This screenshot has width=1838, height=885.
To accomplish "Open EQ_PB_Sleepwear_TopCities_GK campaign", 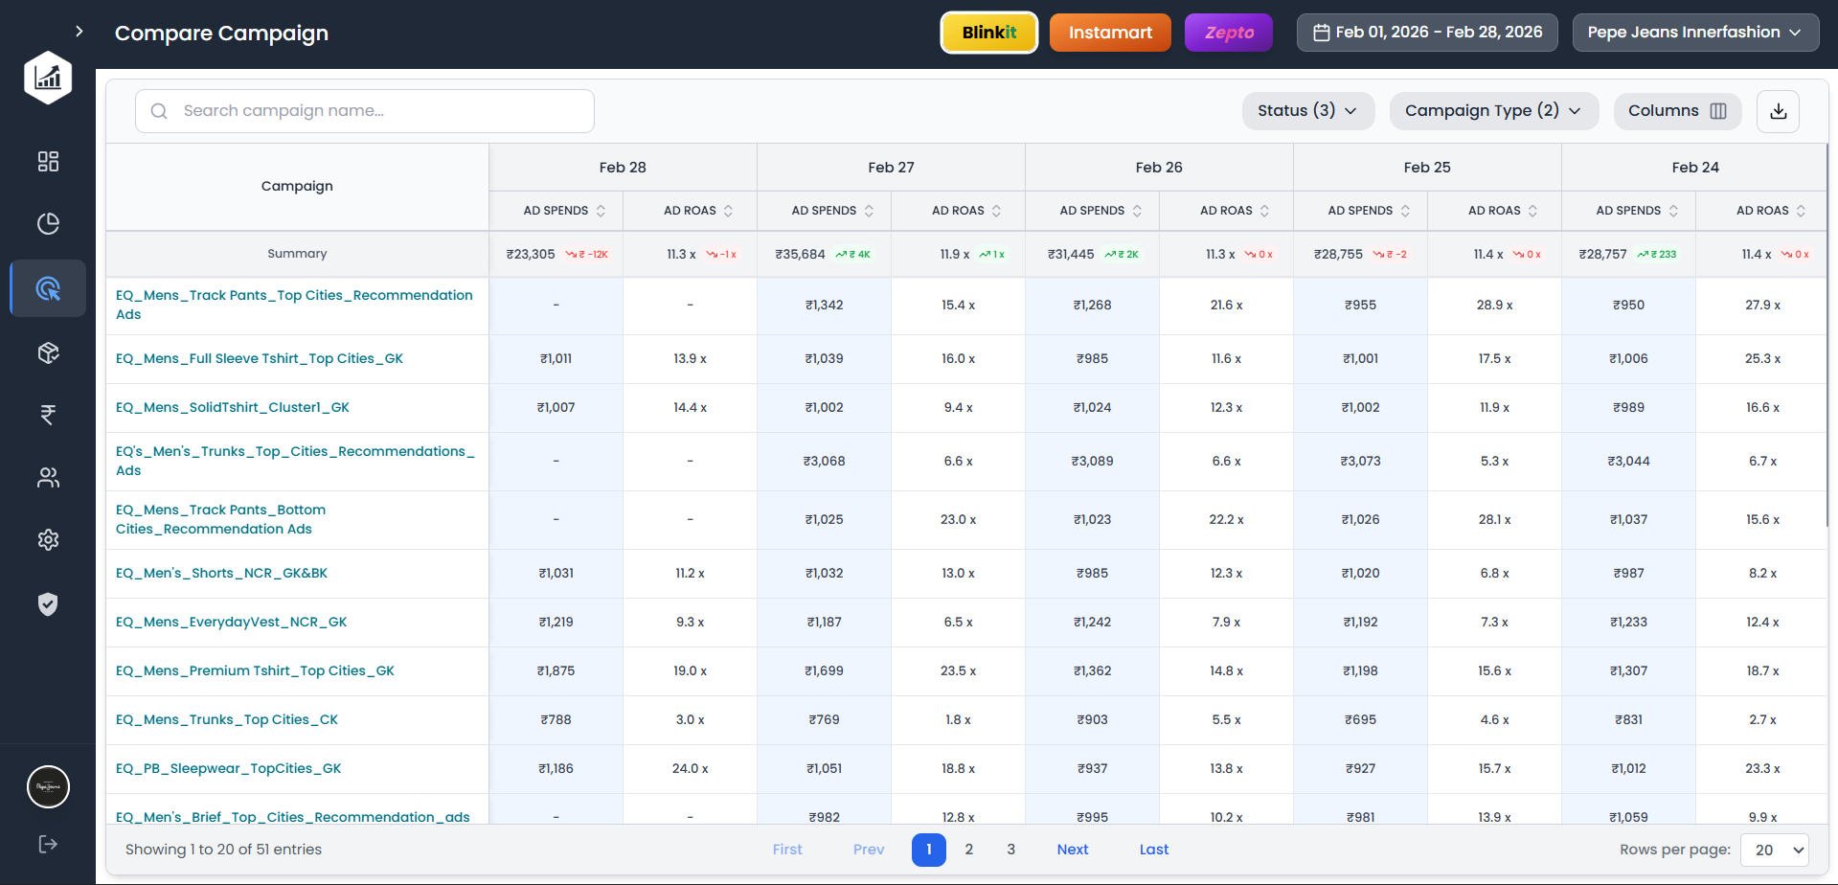I will click(x=229, y=768).
